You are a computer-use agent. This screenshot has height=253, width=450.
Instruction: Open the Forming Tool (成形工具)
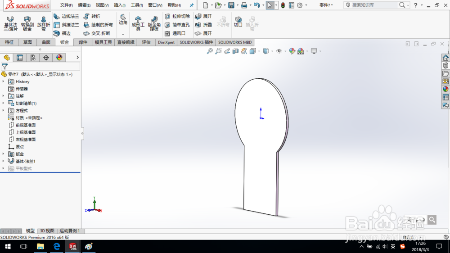pos(138,23)
